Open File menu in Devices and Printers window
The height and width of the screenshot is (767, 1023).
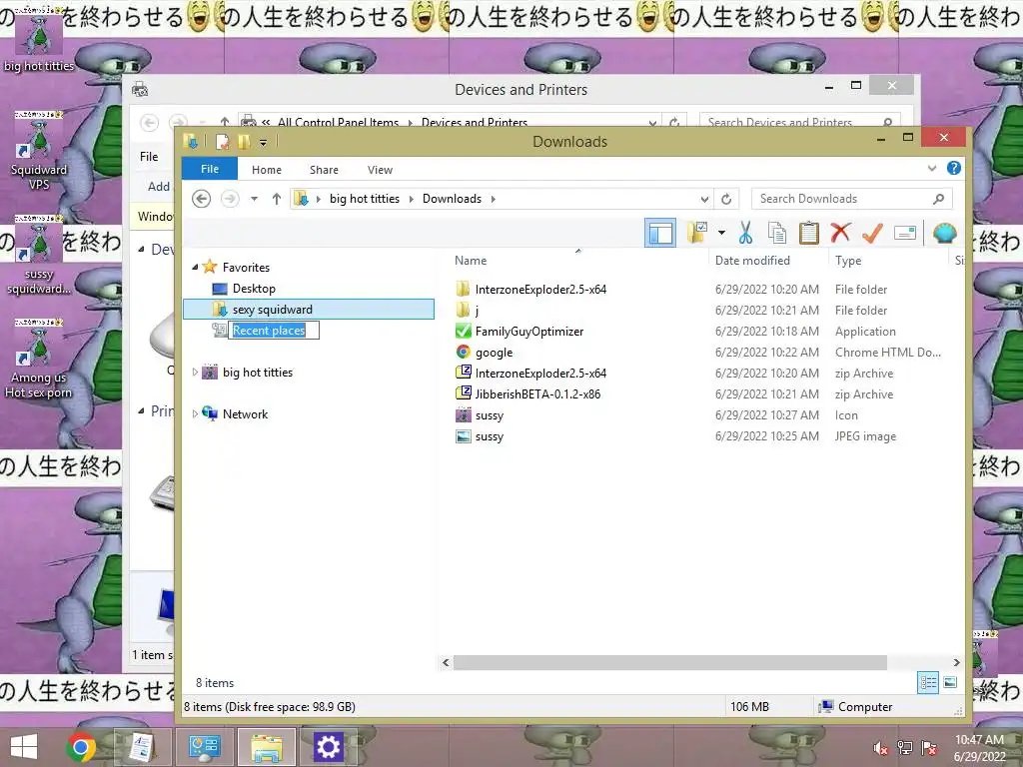[149, 157]
